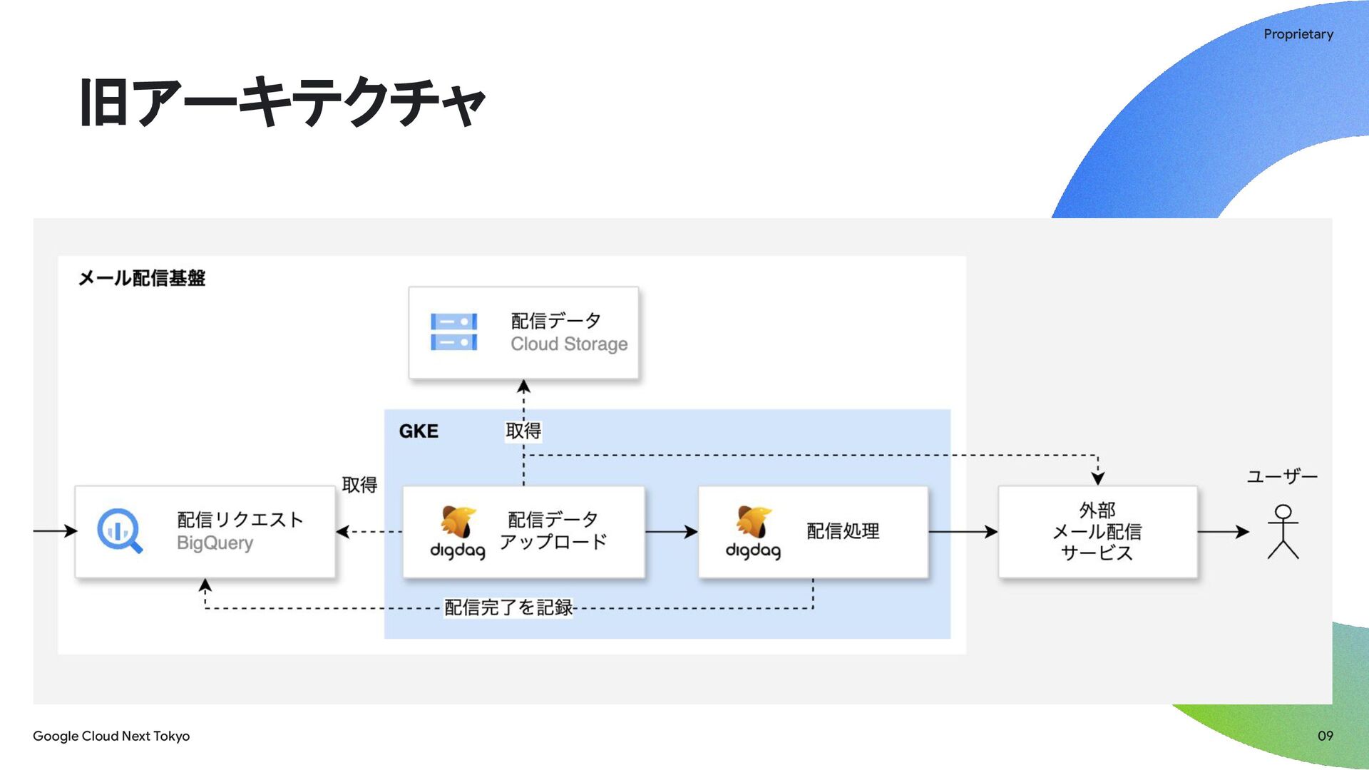Click the Proprietary text
The height and width of the screenshot is (770, 1369).
click(x=1298, y=34)
